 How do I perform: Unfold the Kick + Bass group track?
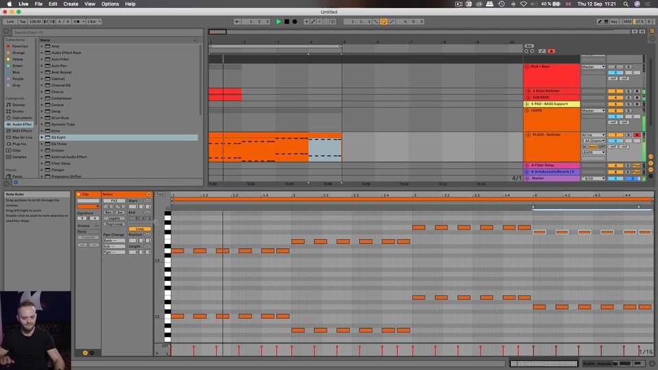pyautogui.click(x=526, y=66)
